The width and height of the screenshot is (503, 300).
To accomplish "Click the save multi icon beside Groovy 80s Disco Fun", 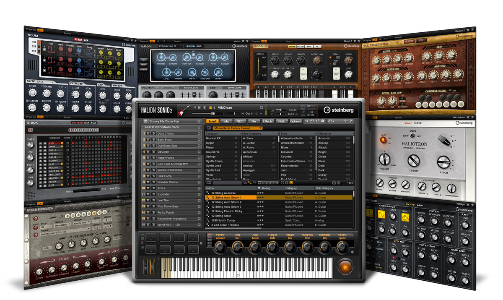I will pos(146,121).
